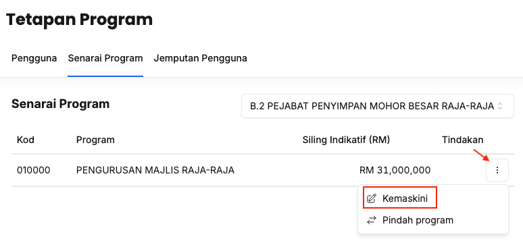
Task: Click the RM 31,000,000 ceiling value
Action: pos(395,170)
